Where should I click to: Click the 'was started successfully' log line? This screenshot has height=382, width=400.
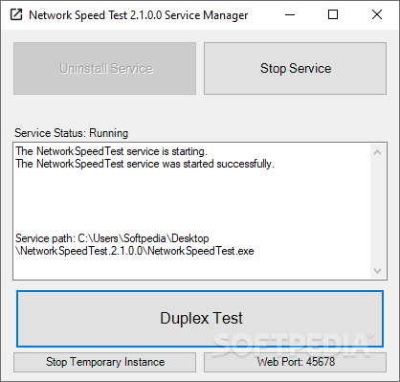point(145,164)
